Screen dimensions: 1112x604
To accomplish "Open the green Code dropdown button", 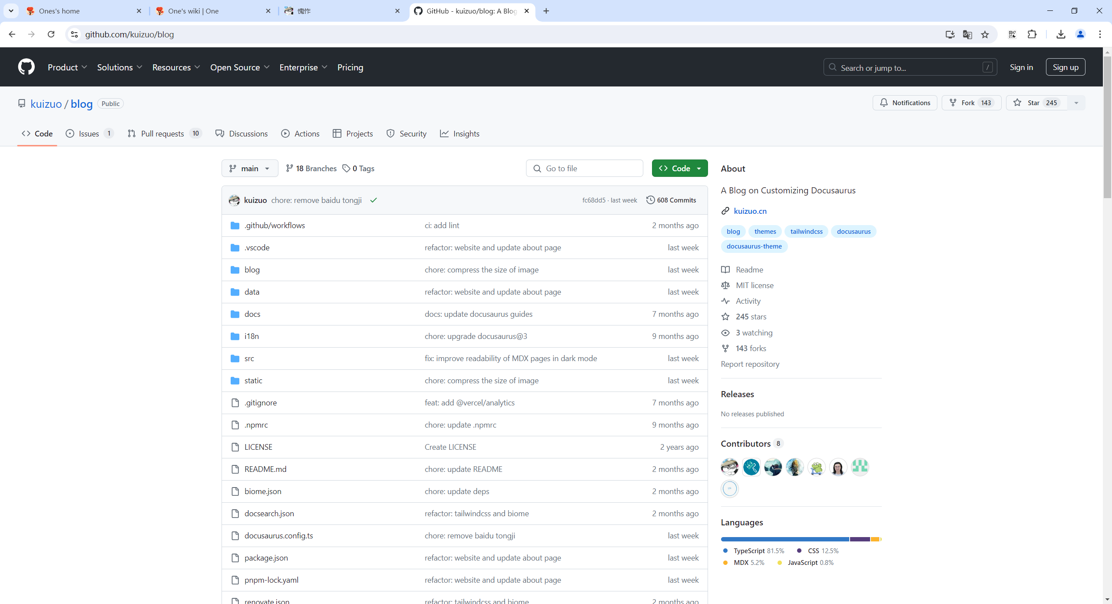I will click(679, 168).
